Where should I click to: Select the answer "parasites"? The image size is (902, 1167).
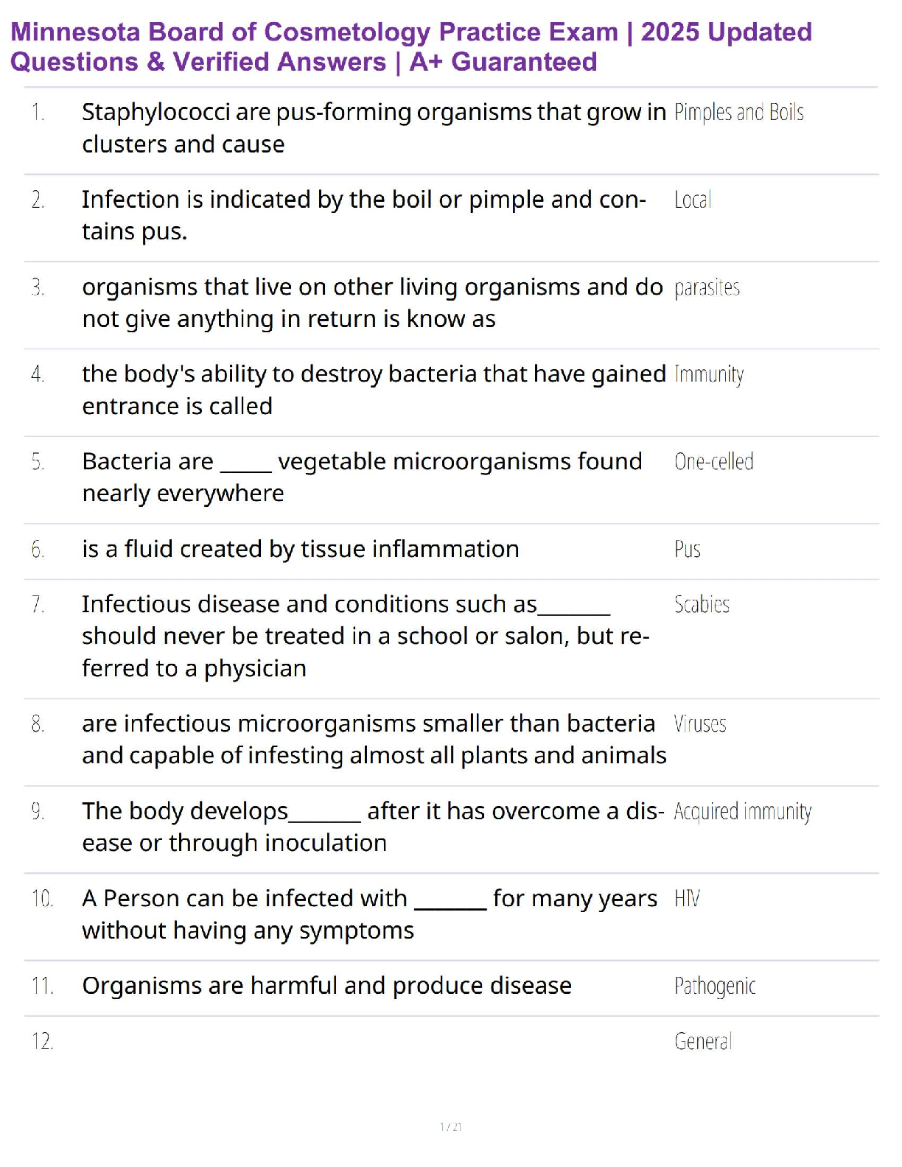click(707, 288)
